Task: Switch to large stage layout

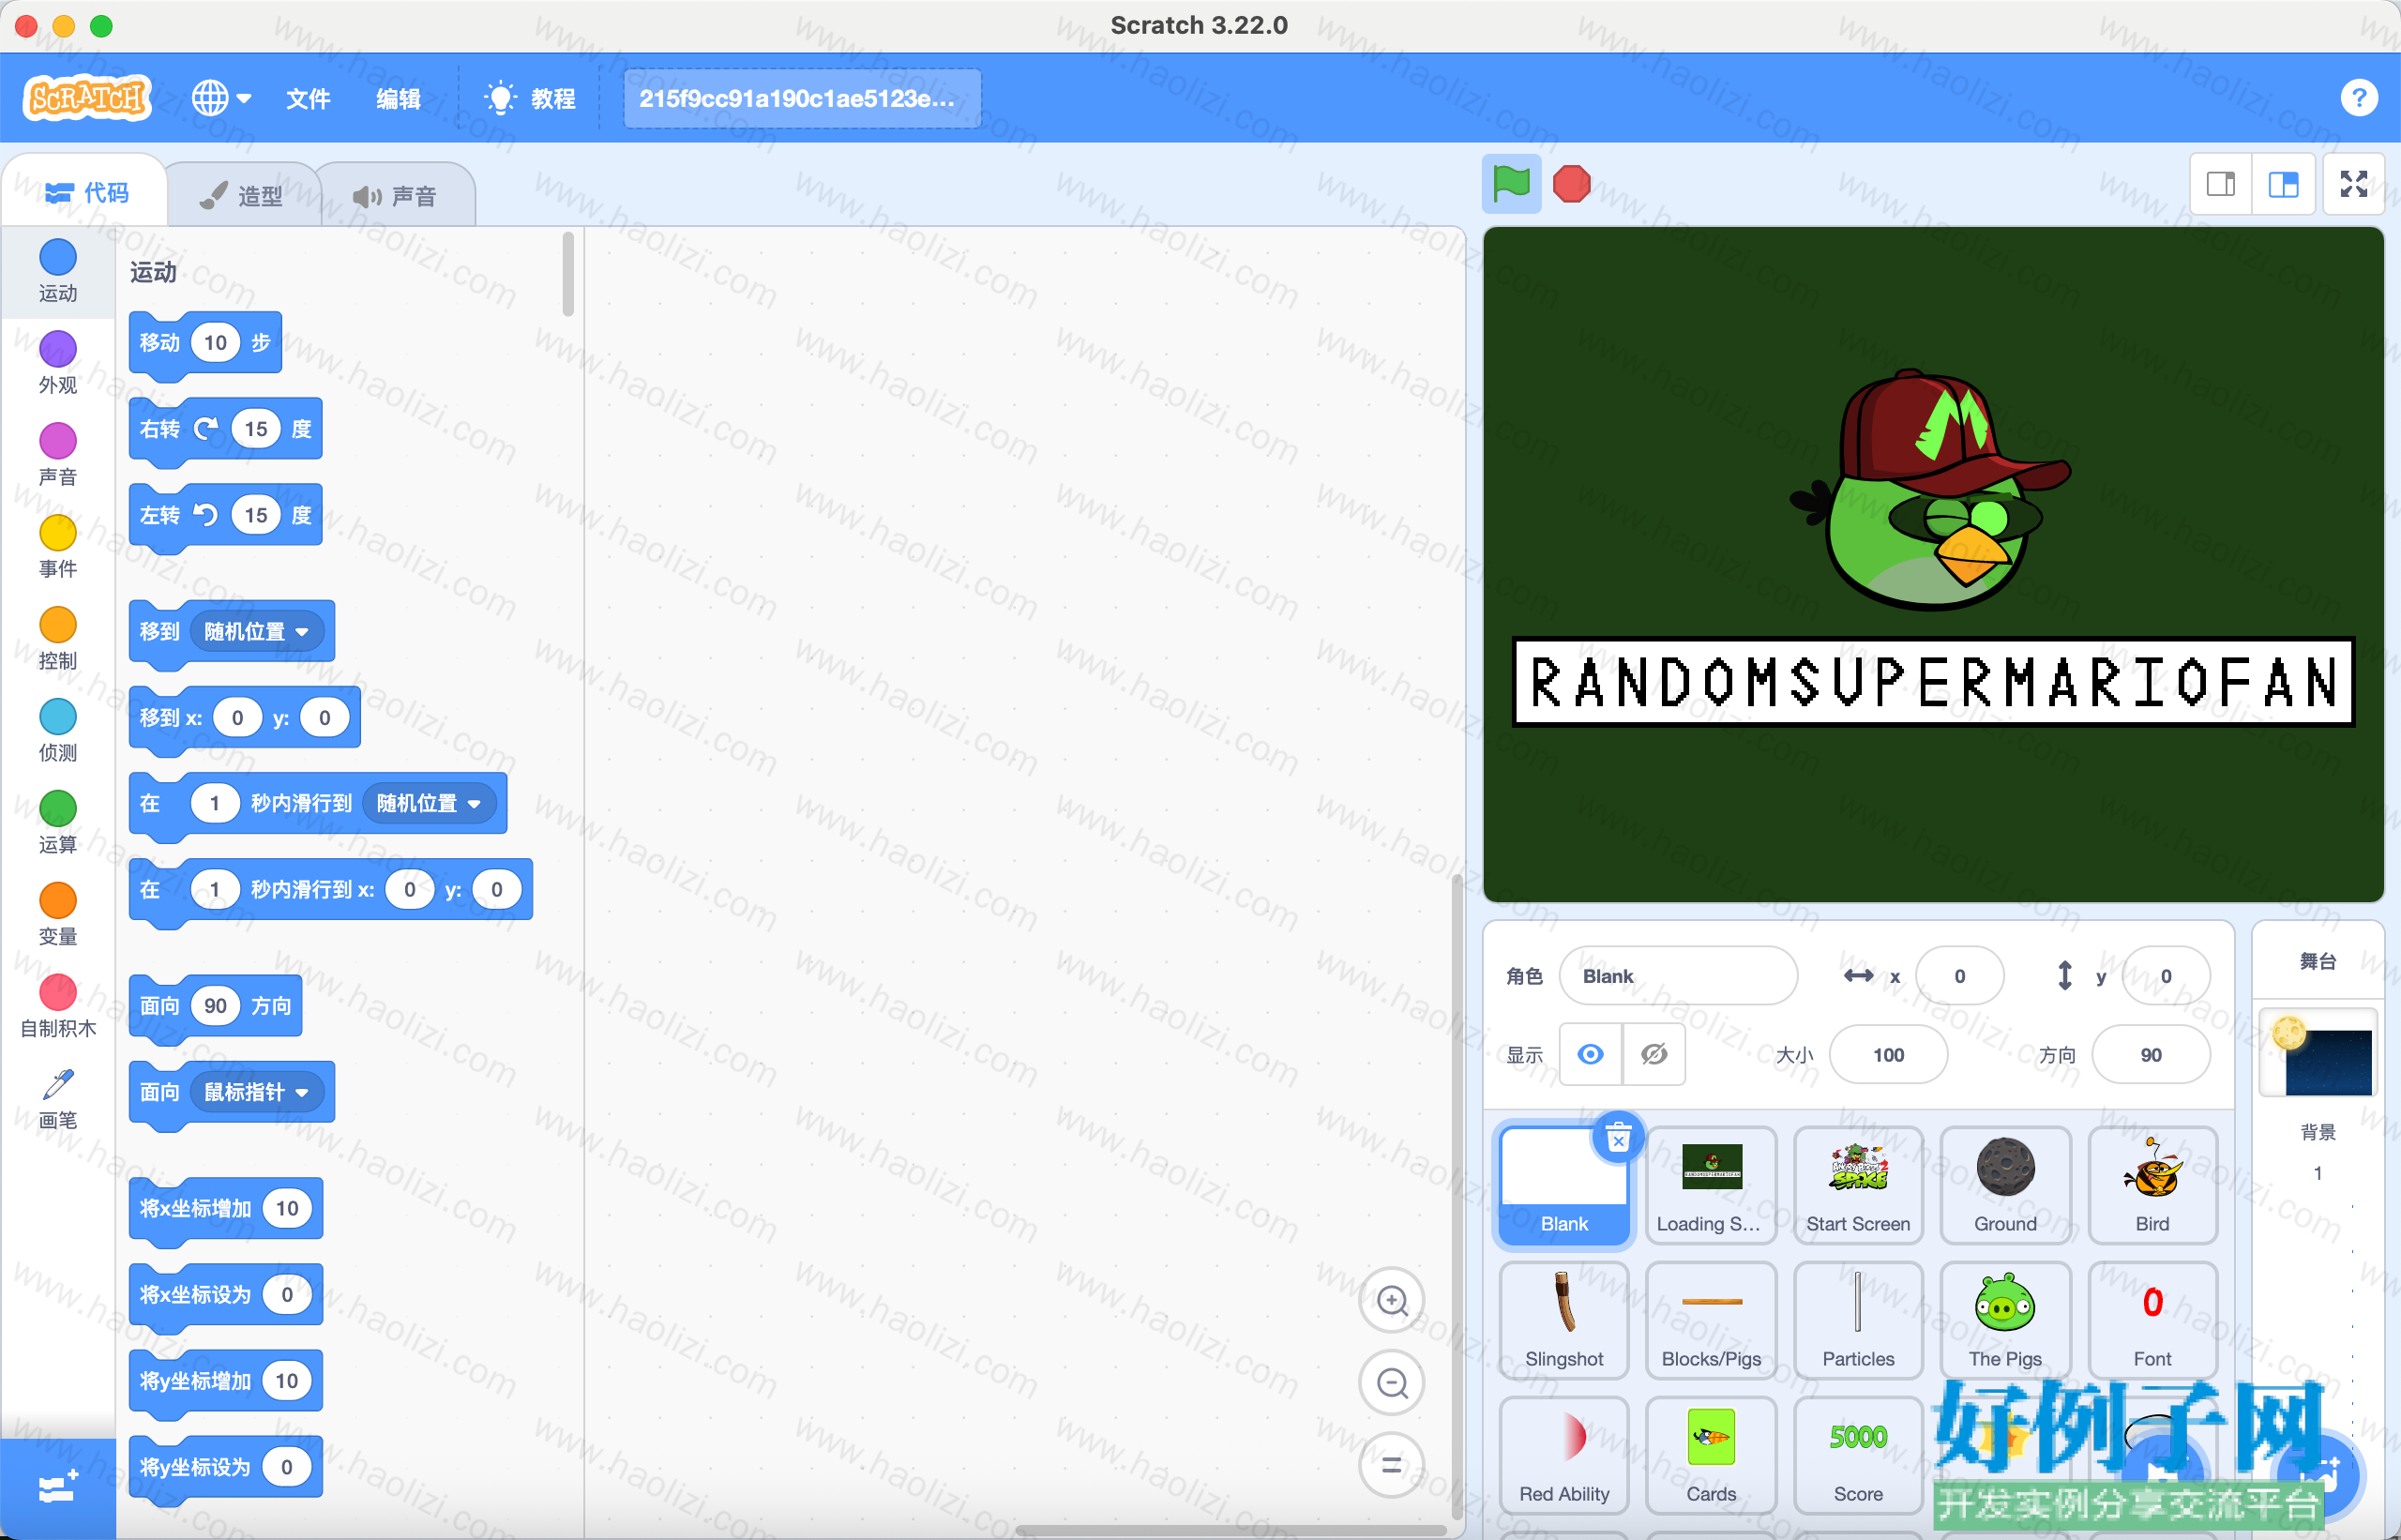Action: click(x=2283, y=184)
